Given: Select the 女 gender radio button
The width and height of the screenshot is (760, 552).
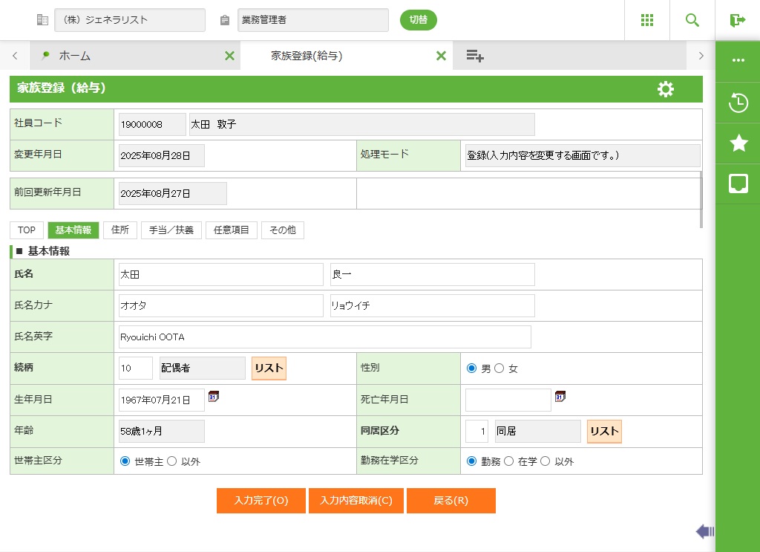Looking at the screenshot, I should pos(499,368).
